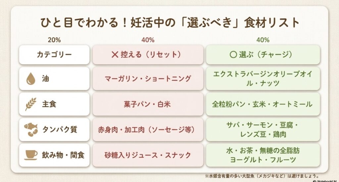Click the slide title about 妊活中 食材リスト
The image size is (339, 182).
click(169, 23)
